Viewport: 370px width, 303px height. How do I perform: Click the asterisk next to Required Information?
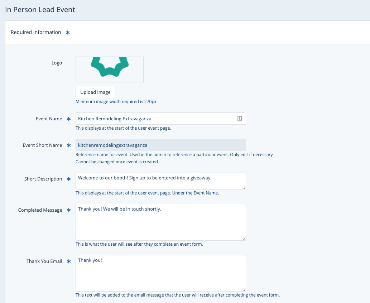(68, 33)
